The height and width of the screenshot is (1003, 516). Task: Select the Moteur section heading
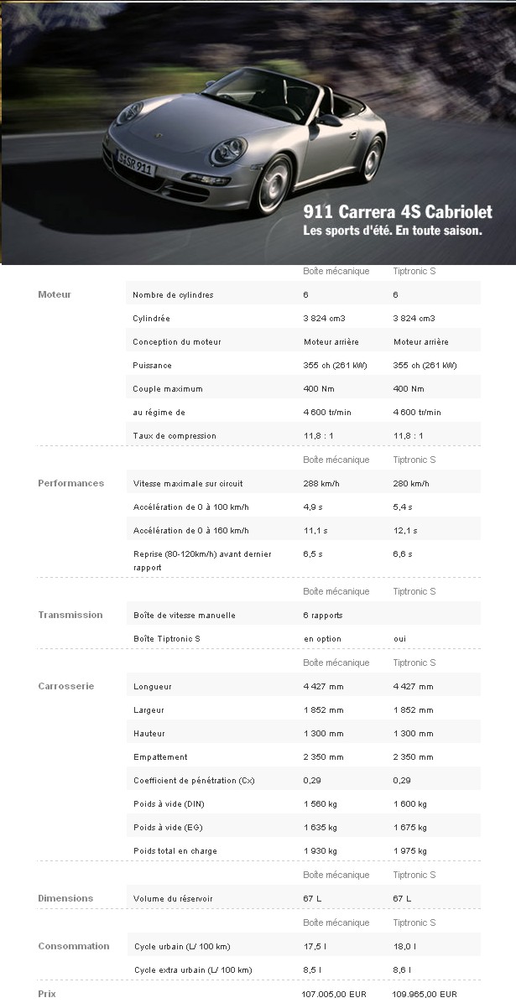[x=55, y=294]
